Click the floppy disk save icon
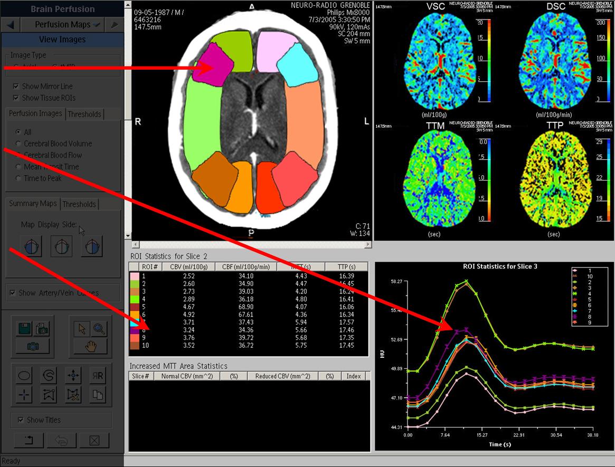 [x=24, y=329]
